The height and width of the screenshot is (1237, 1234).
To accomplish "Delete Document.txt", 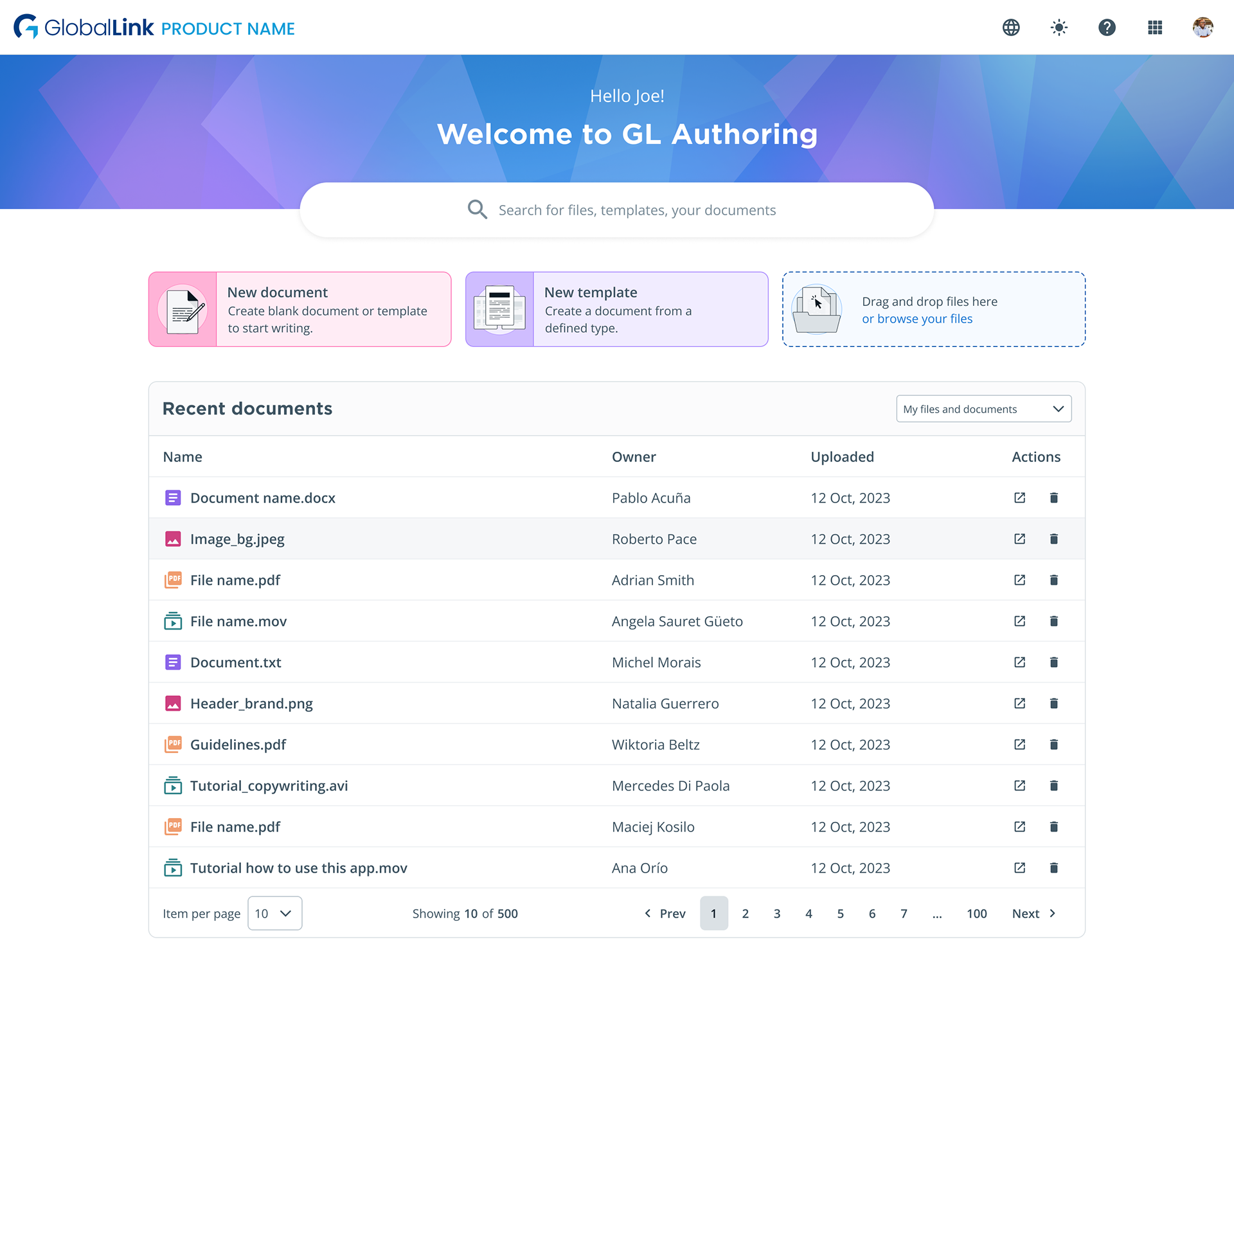I will click(x=1053, y=662).
